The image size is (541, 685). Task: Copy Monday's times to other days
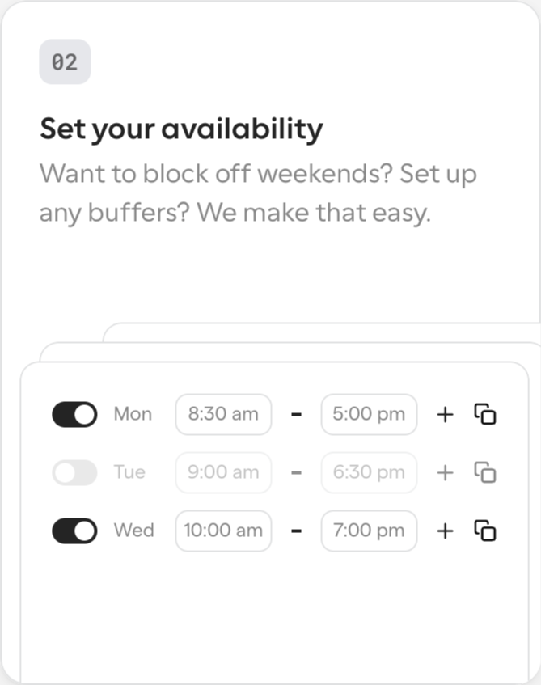[485, 414]
